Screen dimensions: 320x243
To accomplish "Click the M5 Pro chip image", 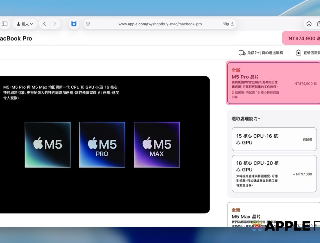I will 102,145.
